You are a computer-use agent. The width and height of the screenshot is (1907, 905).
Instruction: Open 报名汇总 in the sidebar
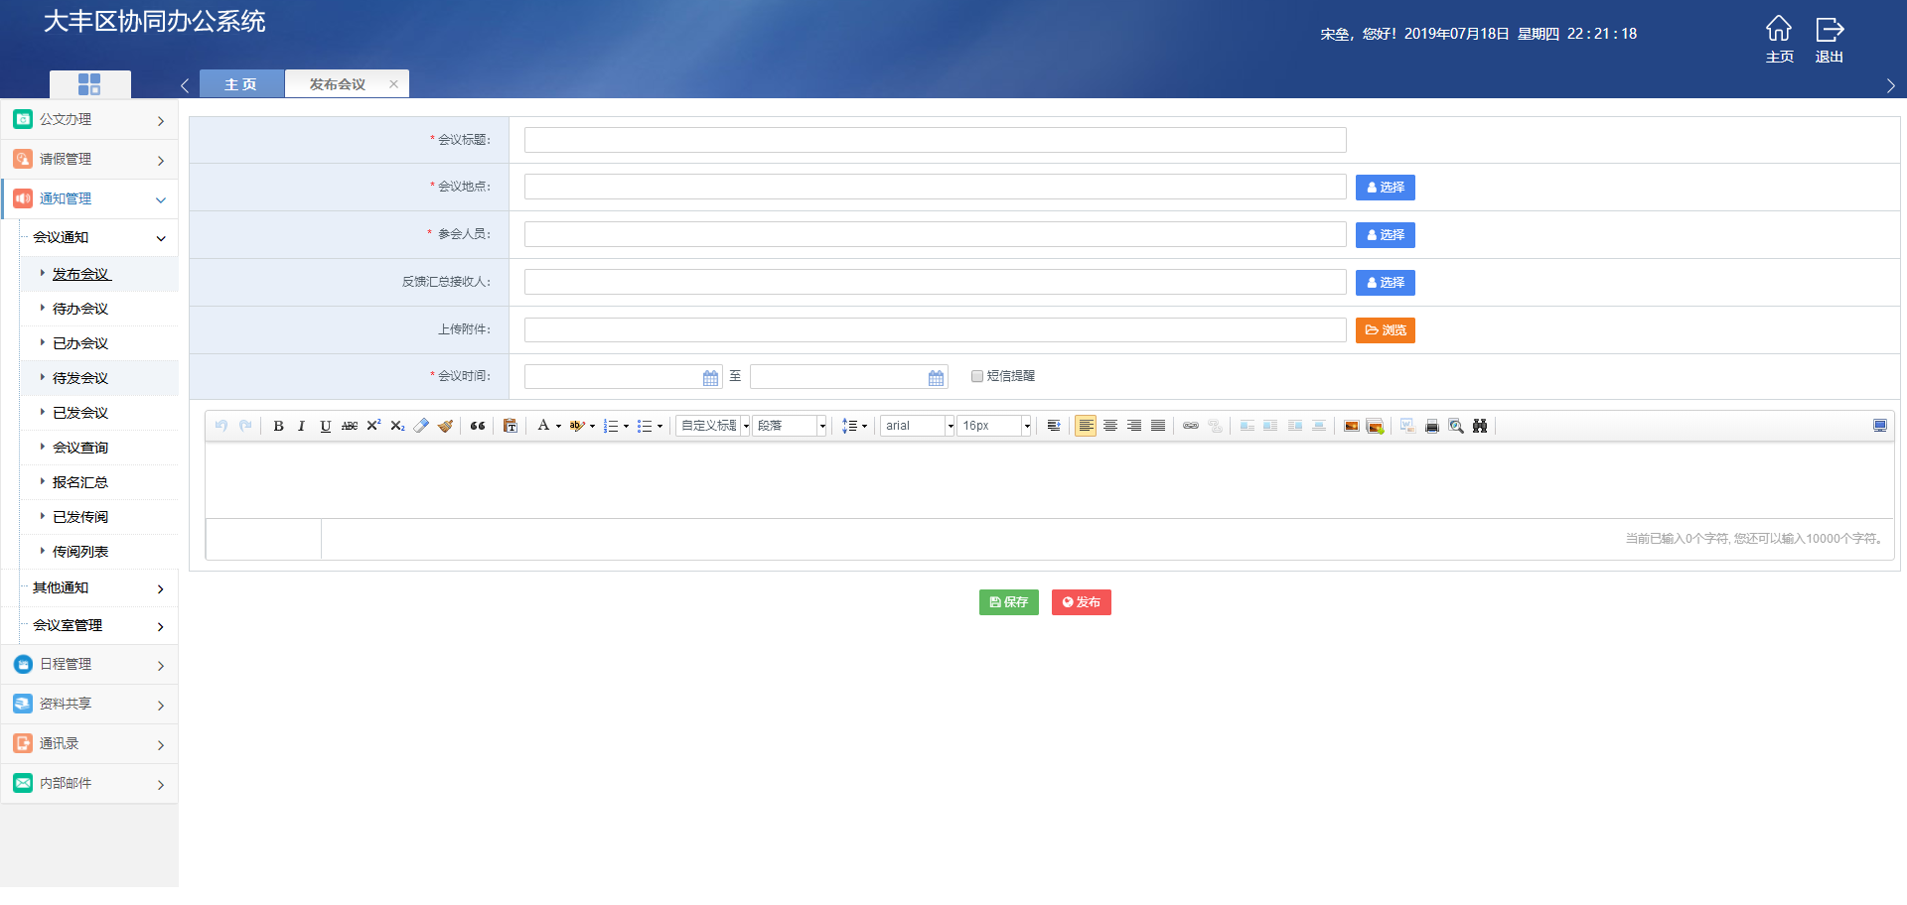(80, 483)
